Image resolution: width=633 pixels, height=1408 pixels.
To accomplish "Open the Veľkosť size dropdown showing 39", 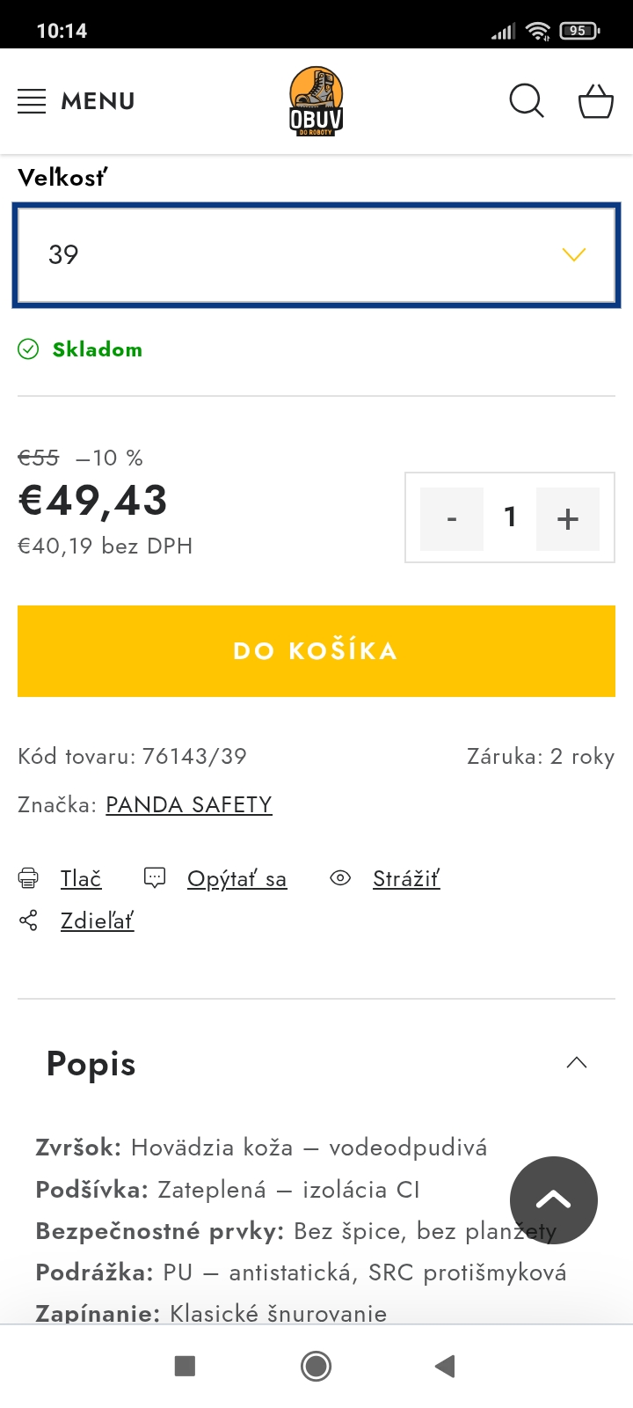I will tap(316, 255).
